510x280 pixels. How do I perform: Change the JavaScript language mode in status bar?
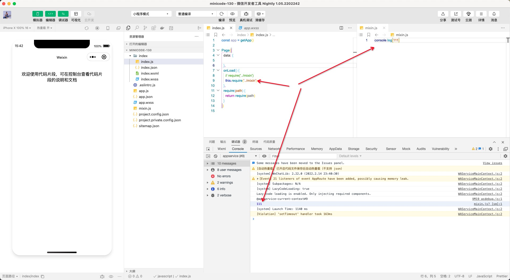(484, 276)
